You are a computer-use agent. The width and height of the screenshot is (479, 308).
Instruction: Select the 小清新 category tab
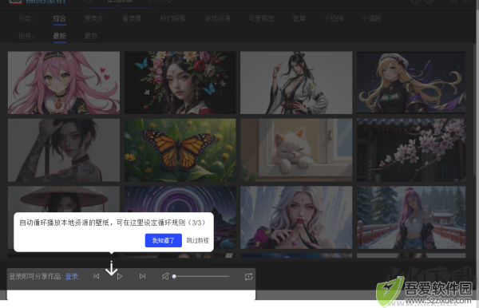pos(371,18)
